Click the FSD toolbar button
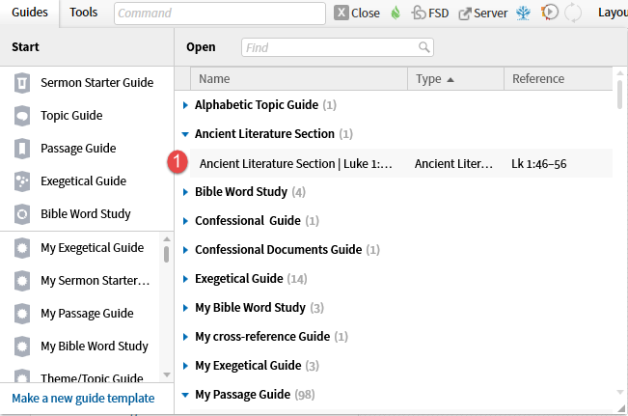Viewport: 628px width, 416px height. [x=430, y=13]
